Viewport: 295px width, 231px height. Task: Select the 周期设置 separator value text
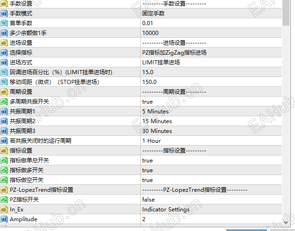pos(174,92)
